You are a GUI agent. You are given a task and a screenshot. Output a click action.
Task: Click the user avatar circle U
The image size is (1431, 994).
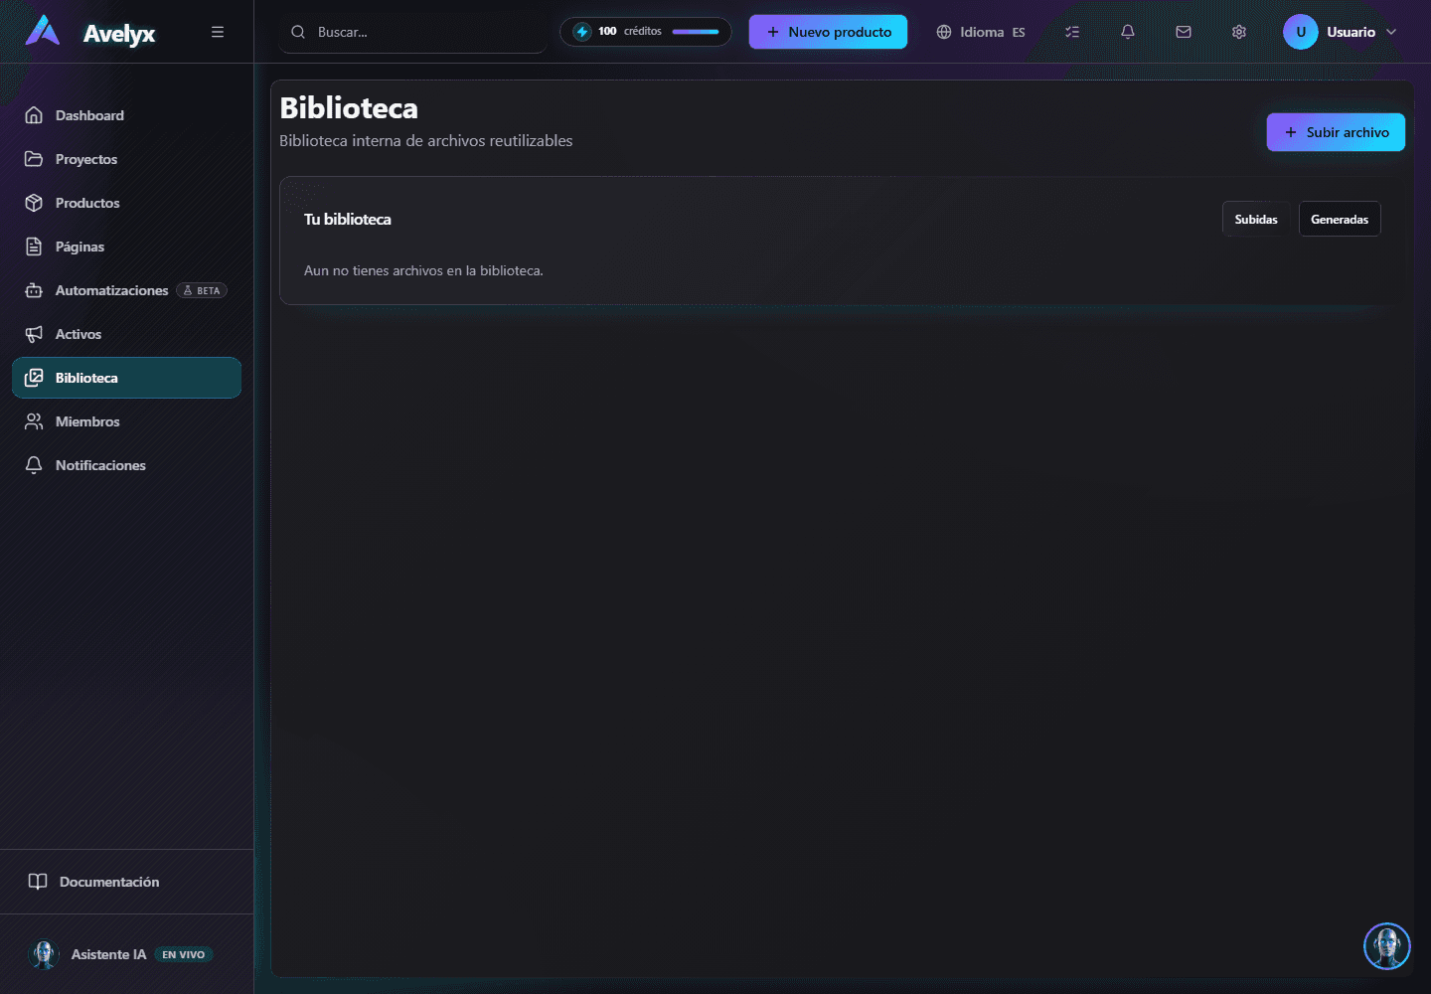[x=1301, y=32]
